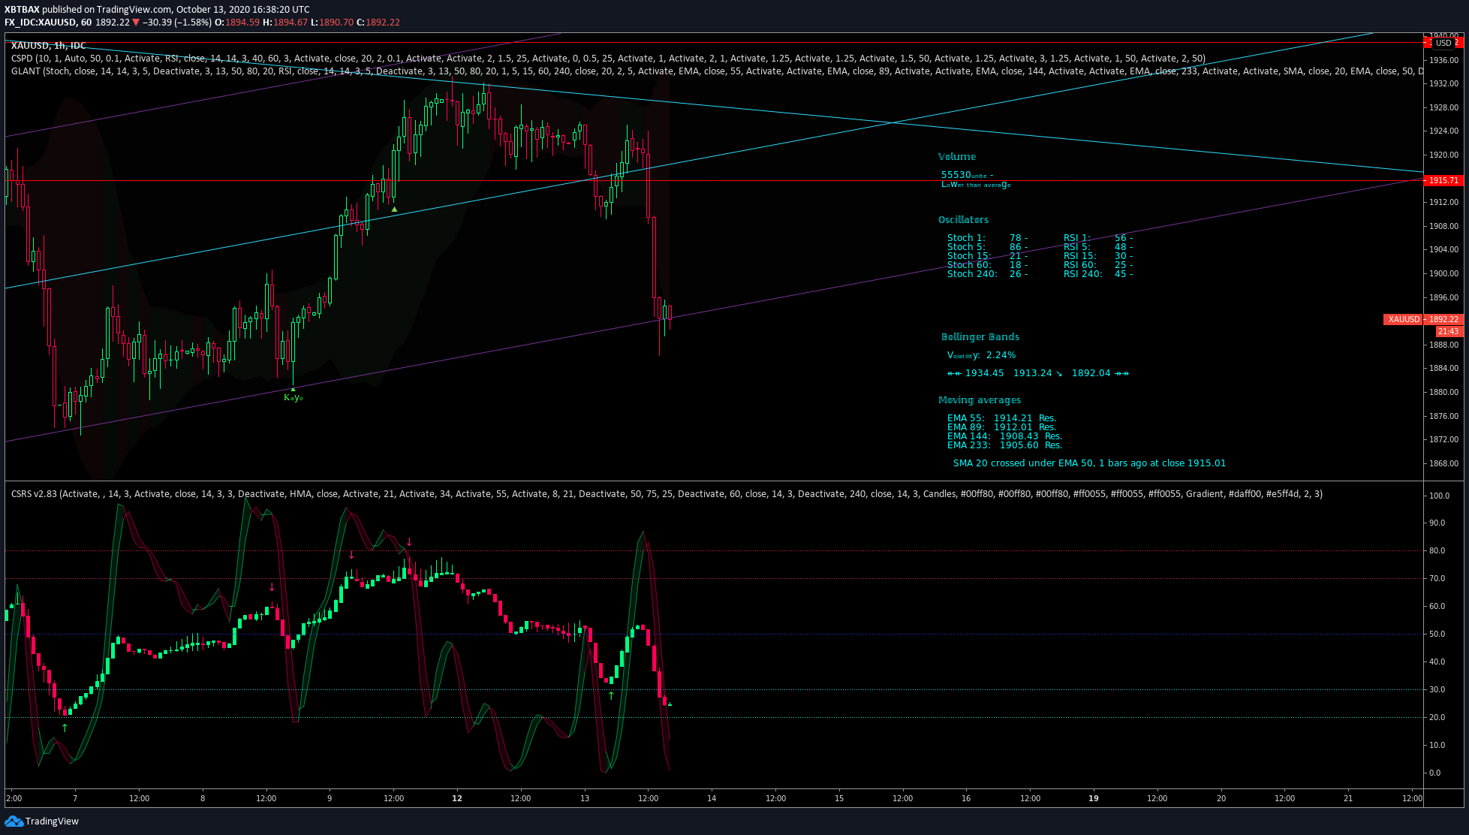The height and width of the screenshot is (835, 1469).
Task: Click the 'SMA 20 crossed under EMA 50' message
Action: pos(1089,463)
